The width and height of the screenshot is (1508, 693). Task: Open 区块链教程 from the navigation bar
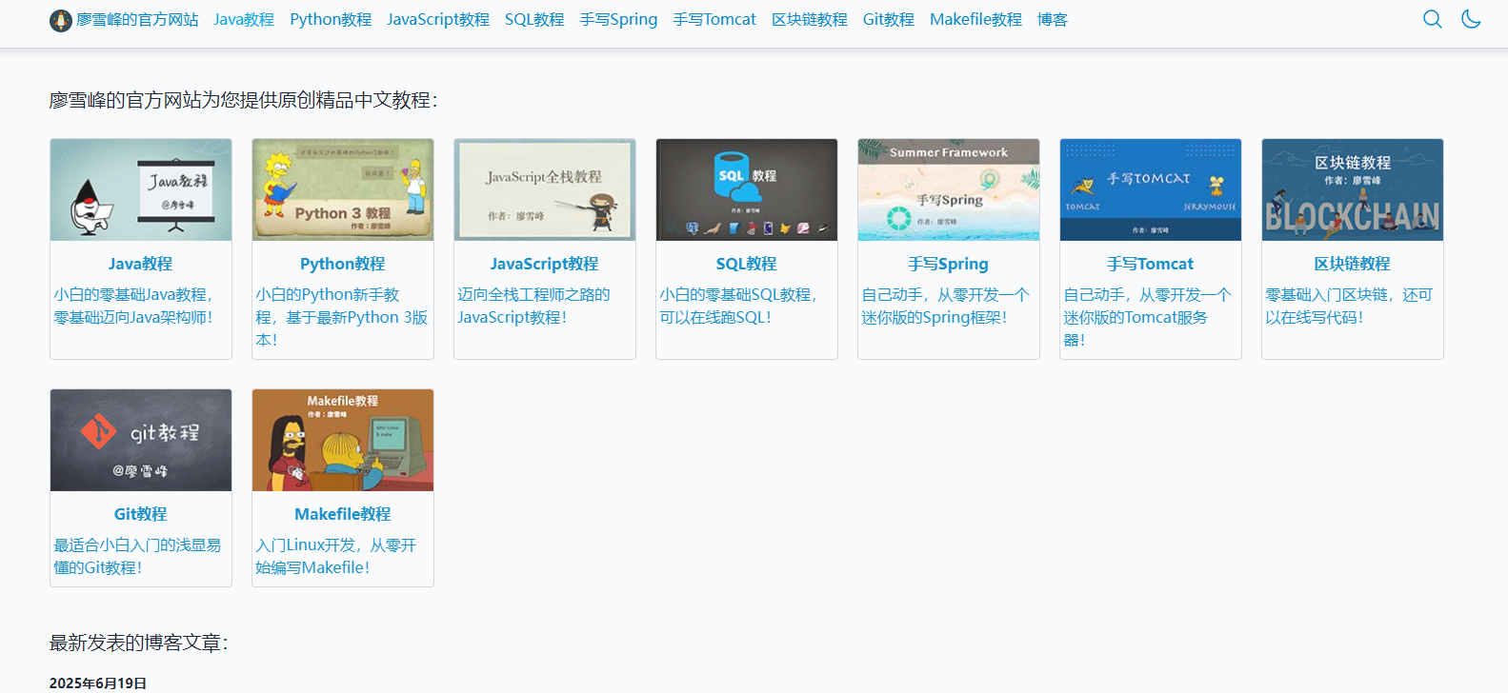[809, 19]
